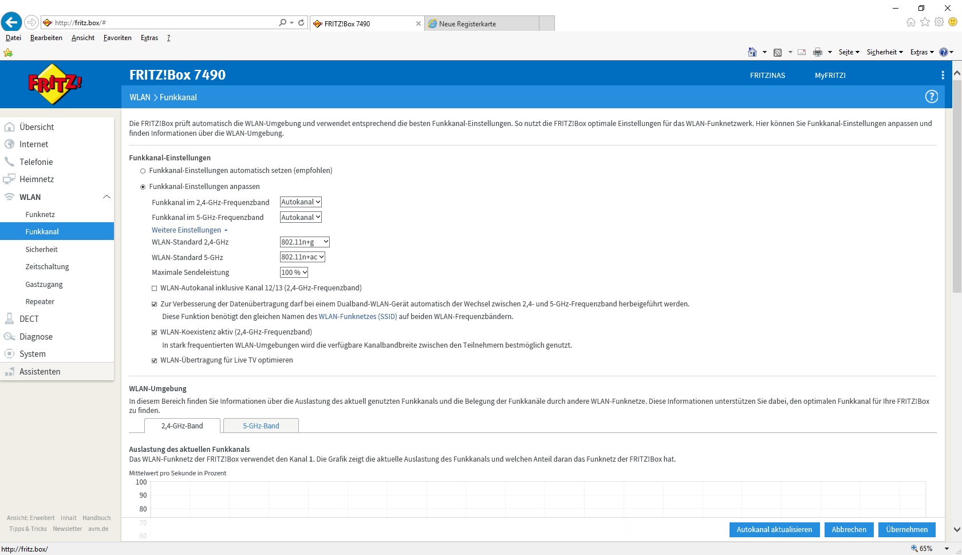This screenshot has width=962, height=555.
Task: Click the browser home icon top right
Action: [911, 22]
